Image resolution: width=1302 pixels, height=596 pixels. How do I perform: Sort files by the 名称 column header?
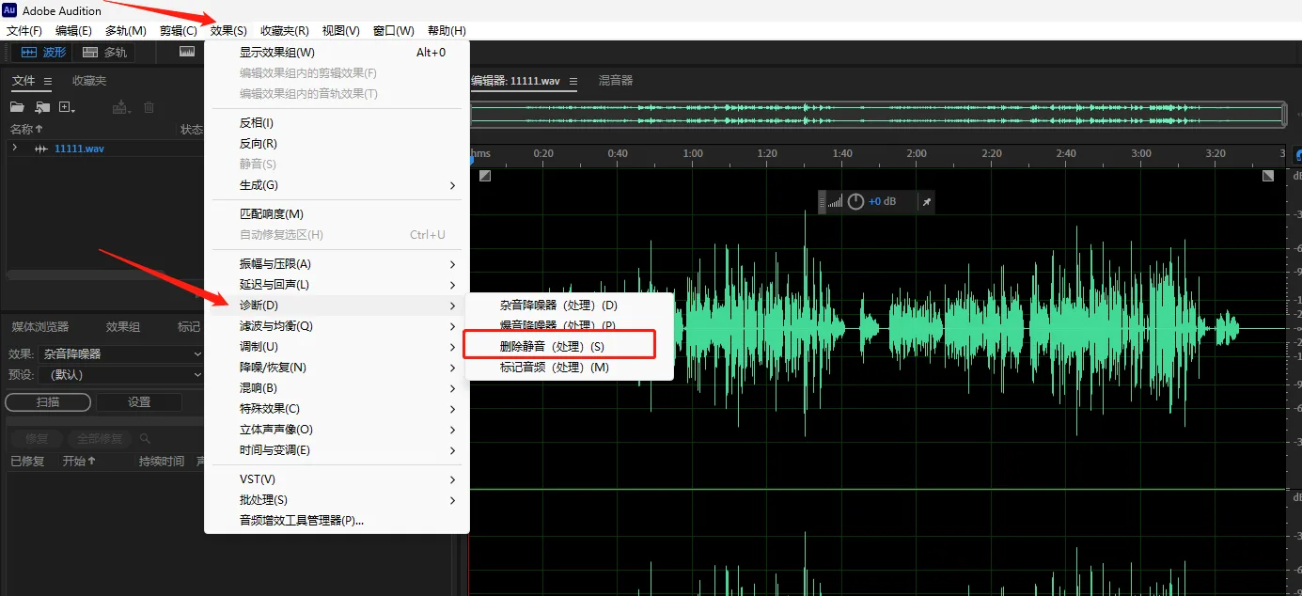tap(26, 130)
